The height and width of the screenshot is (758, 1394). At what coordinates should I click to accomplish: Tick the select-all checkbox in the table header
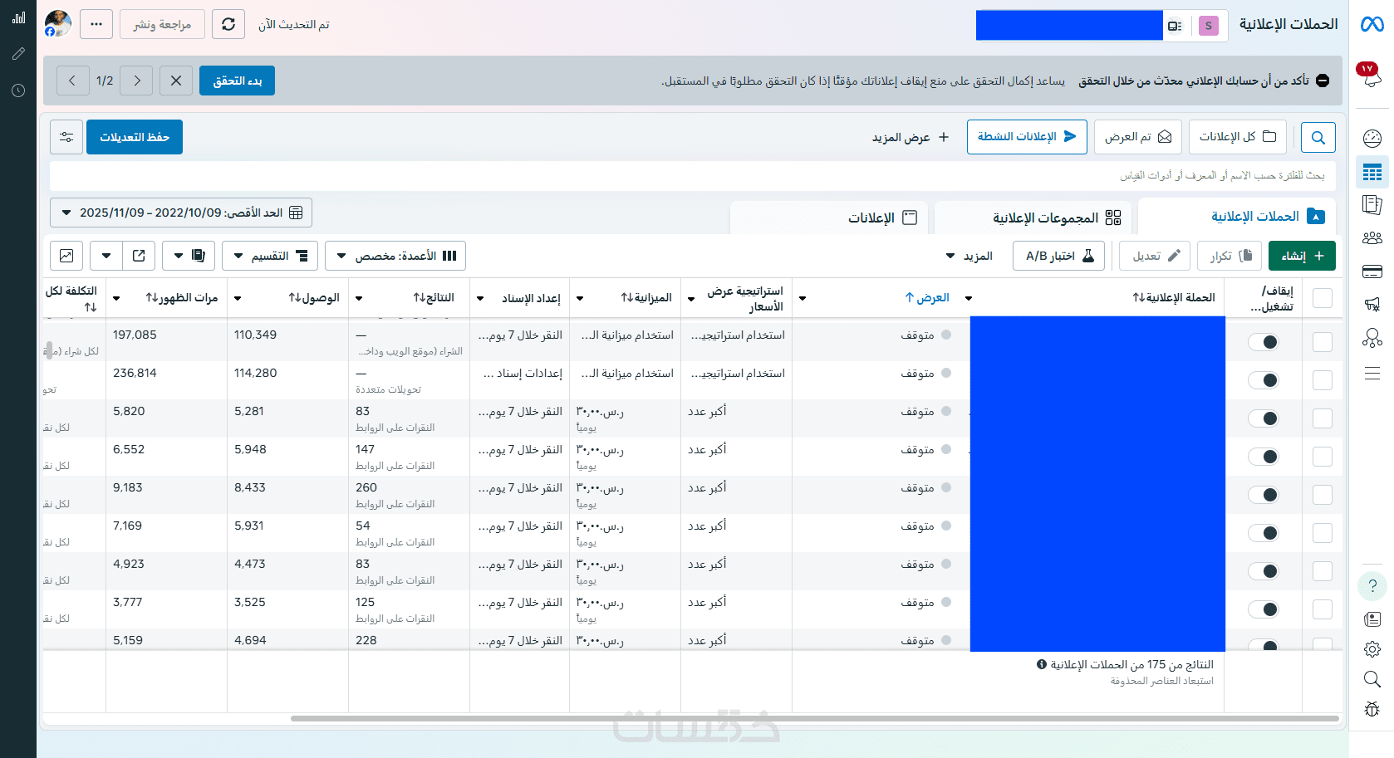(x=1323, y=298)
